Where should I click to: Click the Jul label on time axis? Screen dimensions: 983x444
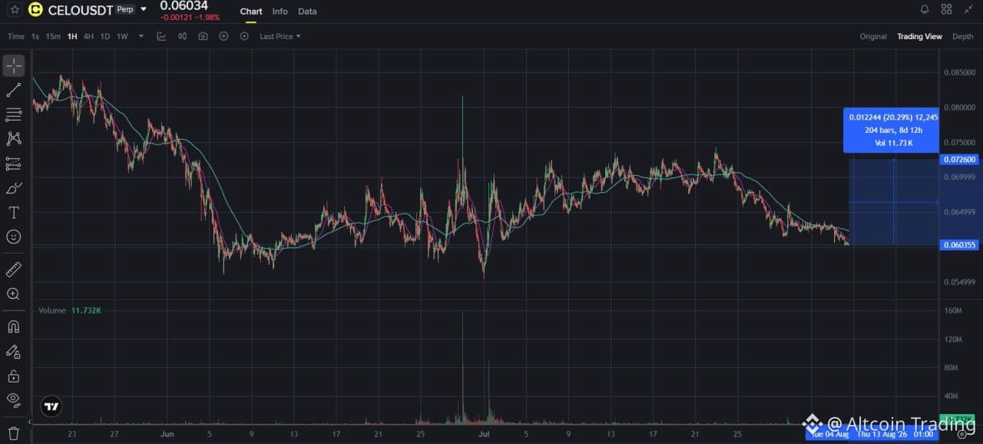(x=484, y=435)
